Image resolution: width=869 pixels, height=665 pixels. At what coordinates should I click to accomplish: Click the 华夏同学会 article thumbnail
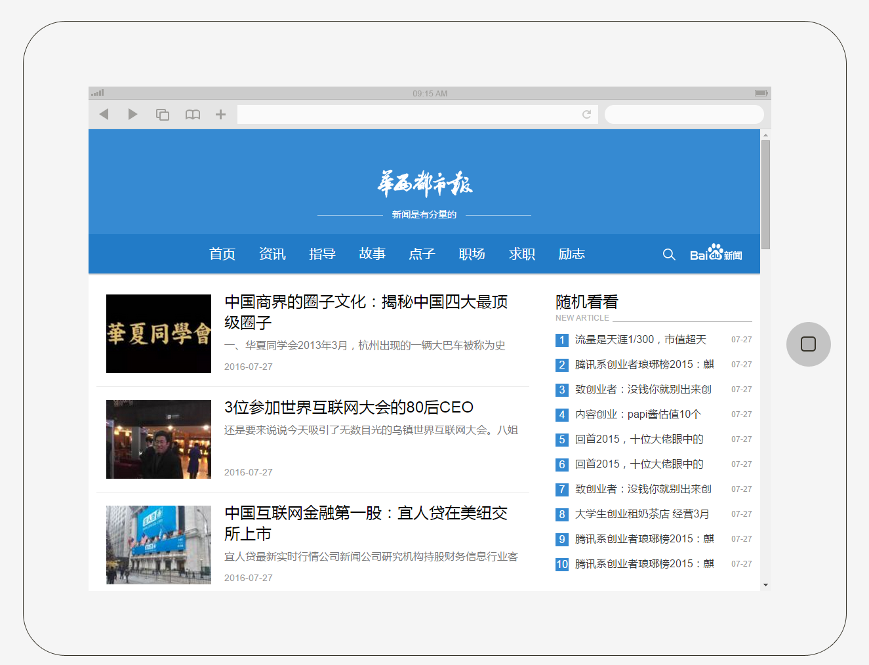(158, 334)
